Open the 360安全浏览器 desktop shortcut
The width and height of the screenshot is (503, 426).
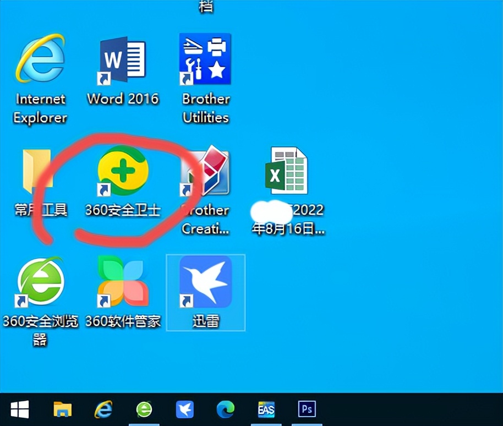tap(40, 282)
